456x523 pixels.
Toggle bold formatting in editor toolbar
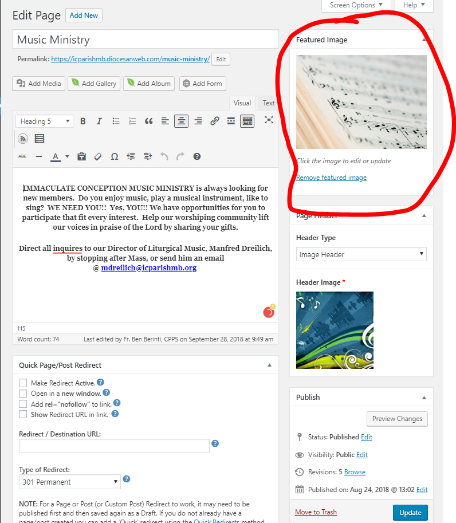(x=83, y=121)
